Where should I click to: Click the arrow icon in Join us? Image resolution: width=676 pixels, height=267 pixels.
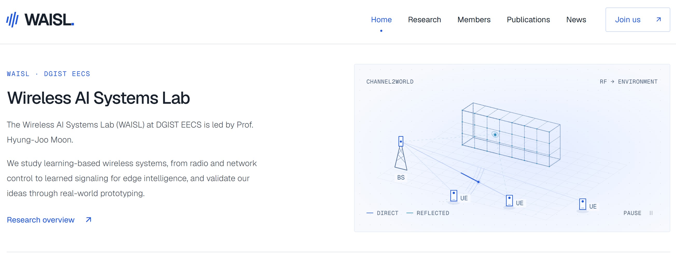pyautogui.click(x=658, y=20)
